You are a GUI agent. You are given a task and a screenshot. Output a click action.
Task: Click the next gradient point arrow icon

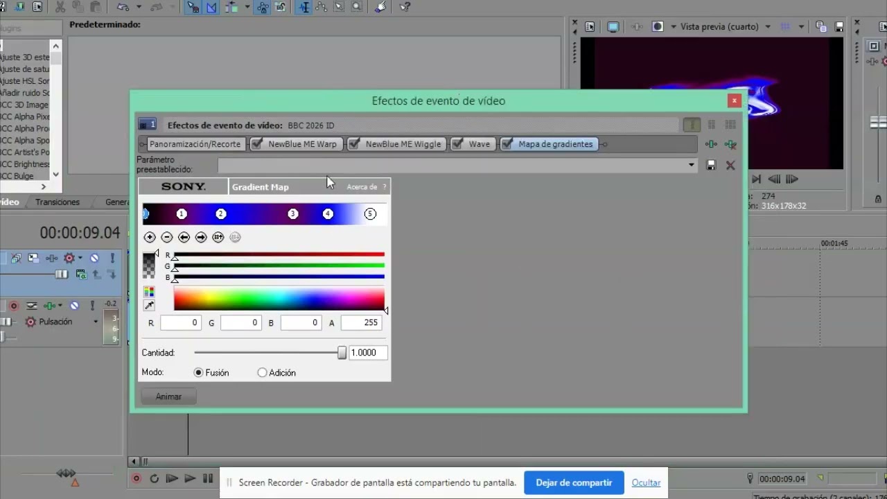point(201,237)
